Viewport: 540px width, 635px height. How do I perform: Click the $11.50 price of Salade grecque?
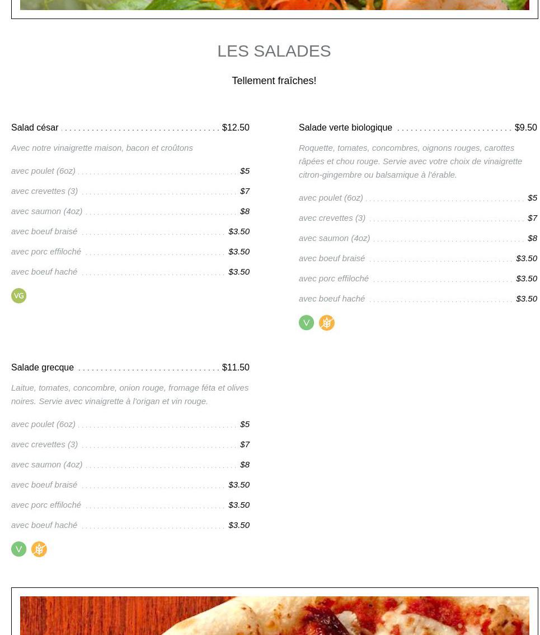coord(236,368)
